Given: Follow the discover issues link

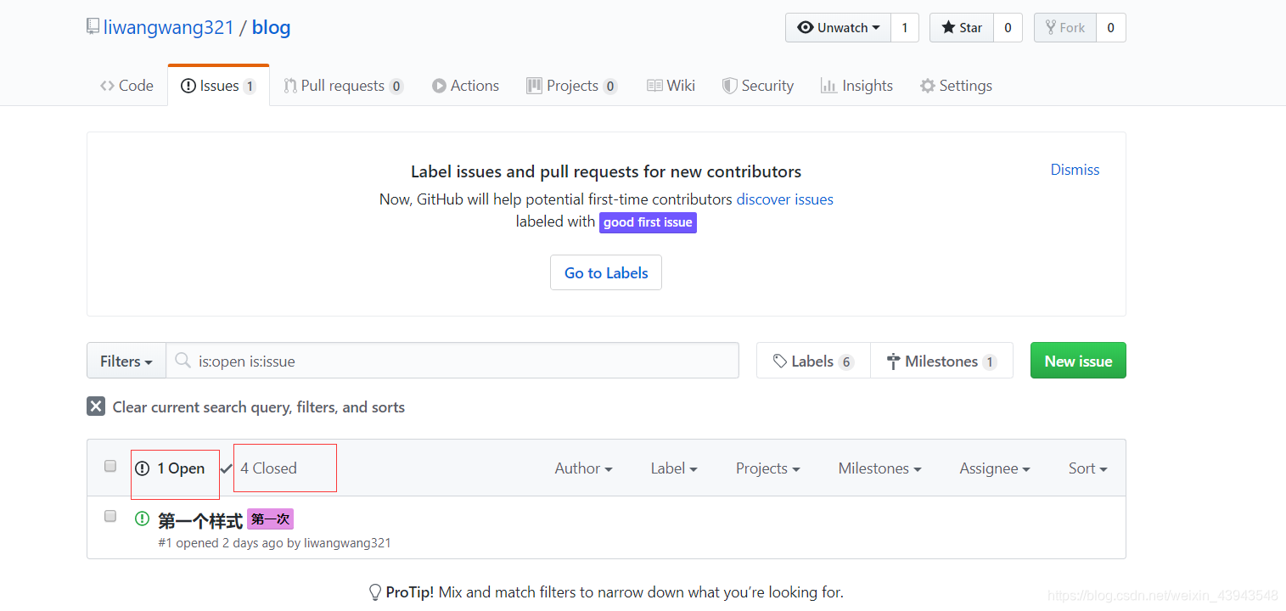Looking at the screenshot, I should [x=784, y=199].
